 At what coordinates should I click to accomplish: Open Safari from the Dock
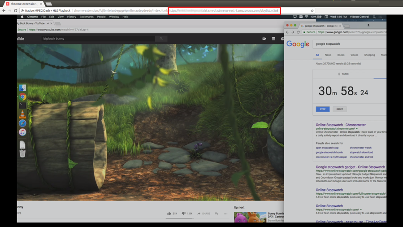(x=22, y=123)
